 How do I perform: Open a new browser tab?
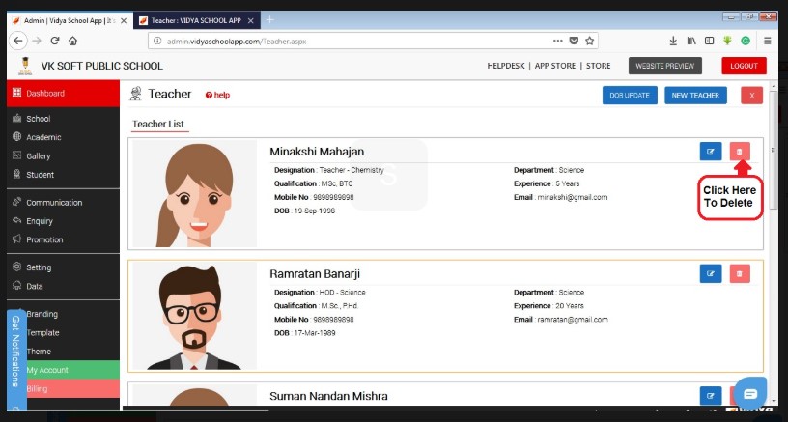pyautogui.click(x=269, y=20)
